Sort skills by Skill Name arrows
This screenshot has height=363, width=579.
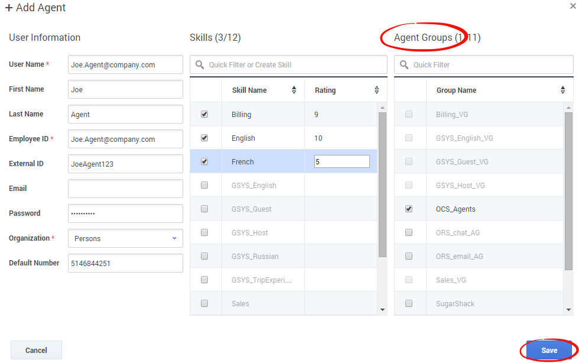click(294, 90)
